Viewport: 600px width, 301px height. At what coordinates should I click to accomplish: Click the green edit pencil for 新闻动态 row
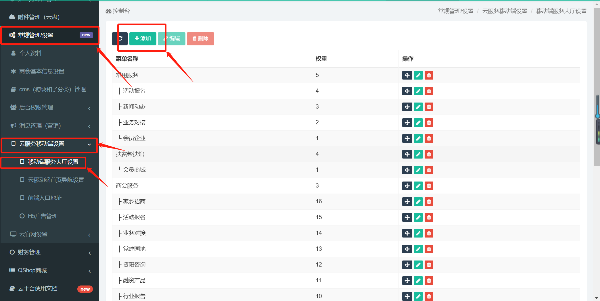(418, 107)
